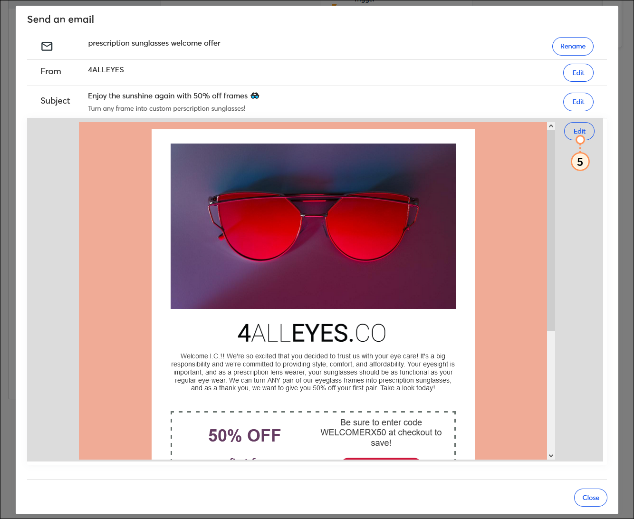Screen dimensions: 634x519
Task: Click the preview scrollbar up arrow
Action: [x=551, y=126]
